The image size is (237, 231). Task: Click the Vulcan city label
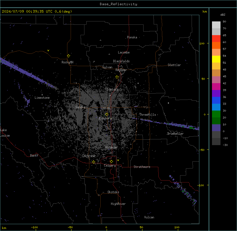(x=149, y=217)
